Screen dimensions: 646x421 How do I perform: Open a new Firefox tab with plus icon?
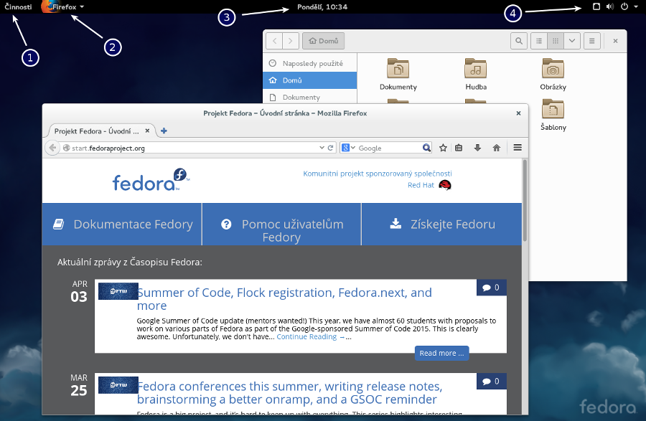pyautogui.click(x=164, y=131)
